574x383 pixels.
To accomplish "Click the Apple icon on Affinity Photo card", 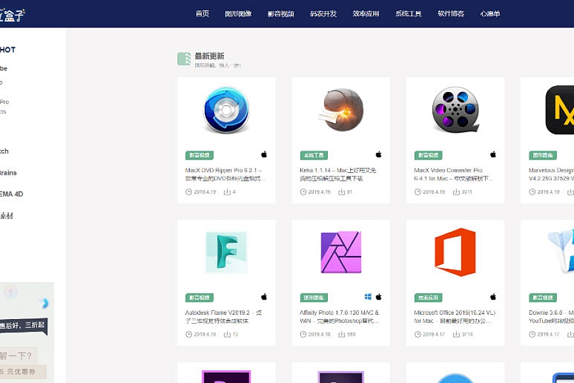I will [378, 296].
